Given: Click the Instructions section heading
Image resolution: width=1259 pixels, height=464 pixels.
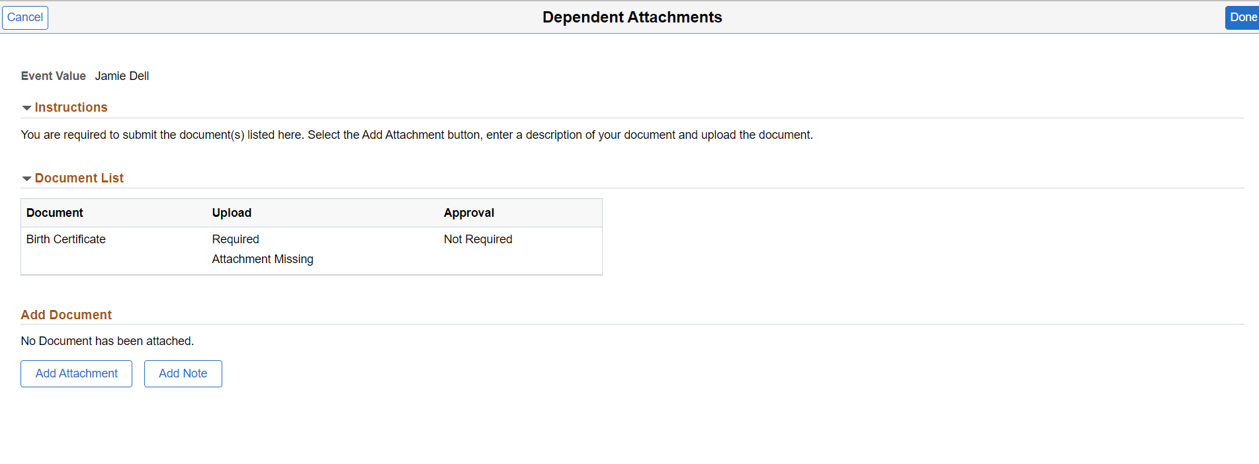Looking at the screenshot, I should click(x=71, y=107).
